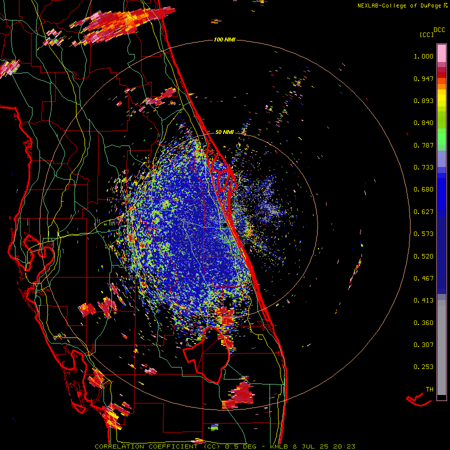Click the 100 NMI range ring label

(x=224, y=39)
